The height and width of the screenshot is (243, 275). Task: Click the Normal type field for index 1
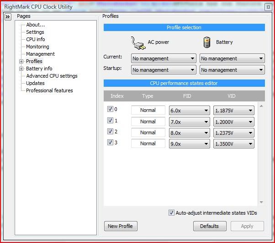point(148,121)
